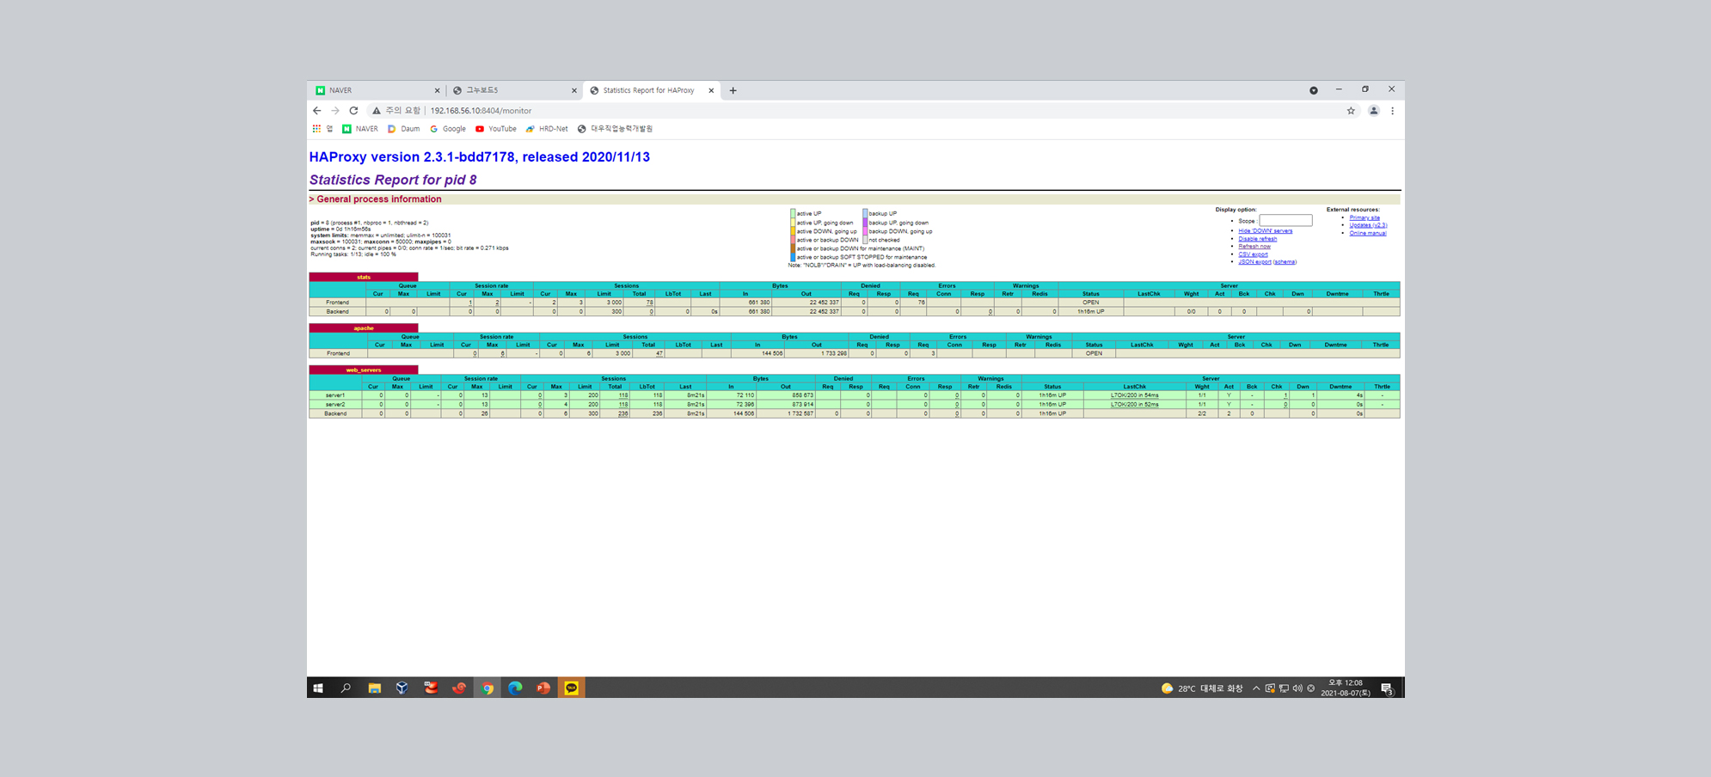Click the volume icon in system tray
Viewport: 1711px width, 777px height.
[x=1297, y=688]
